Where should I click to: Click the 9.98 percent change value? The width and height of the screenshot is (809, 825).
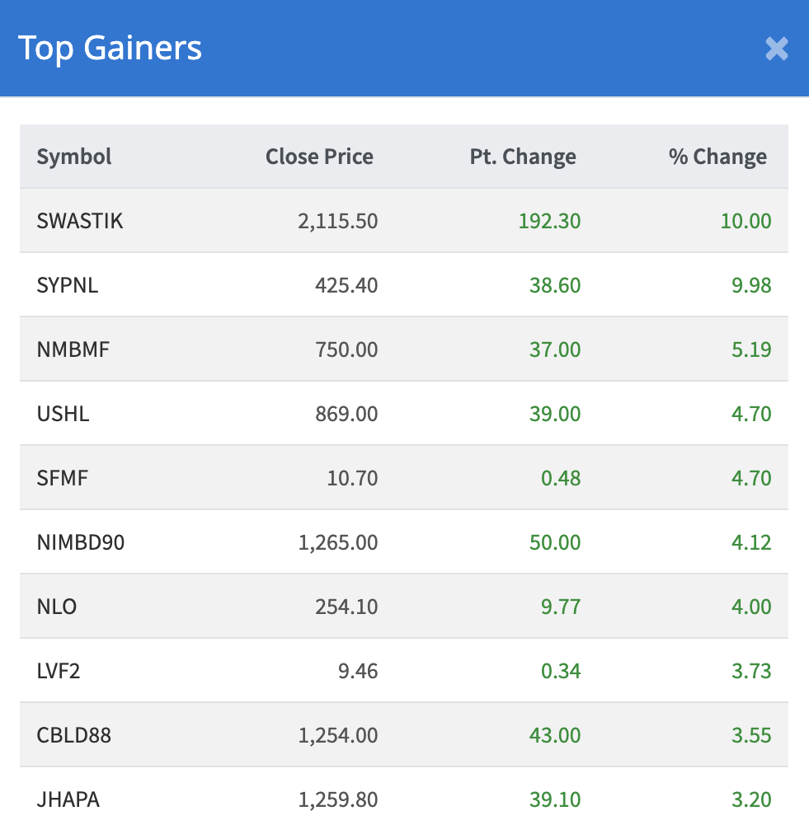(751, 285)
